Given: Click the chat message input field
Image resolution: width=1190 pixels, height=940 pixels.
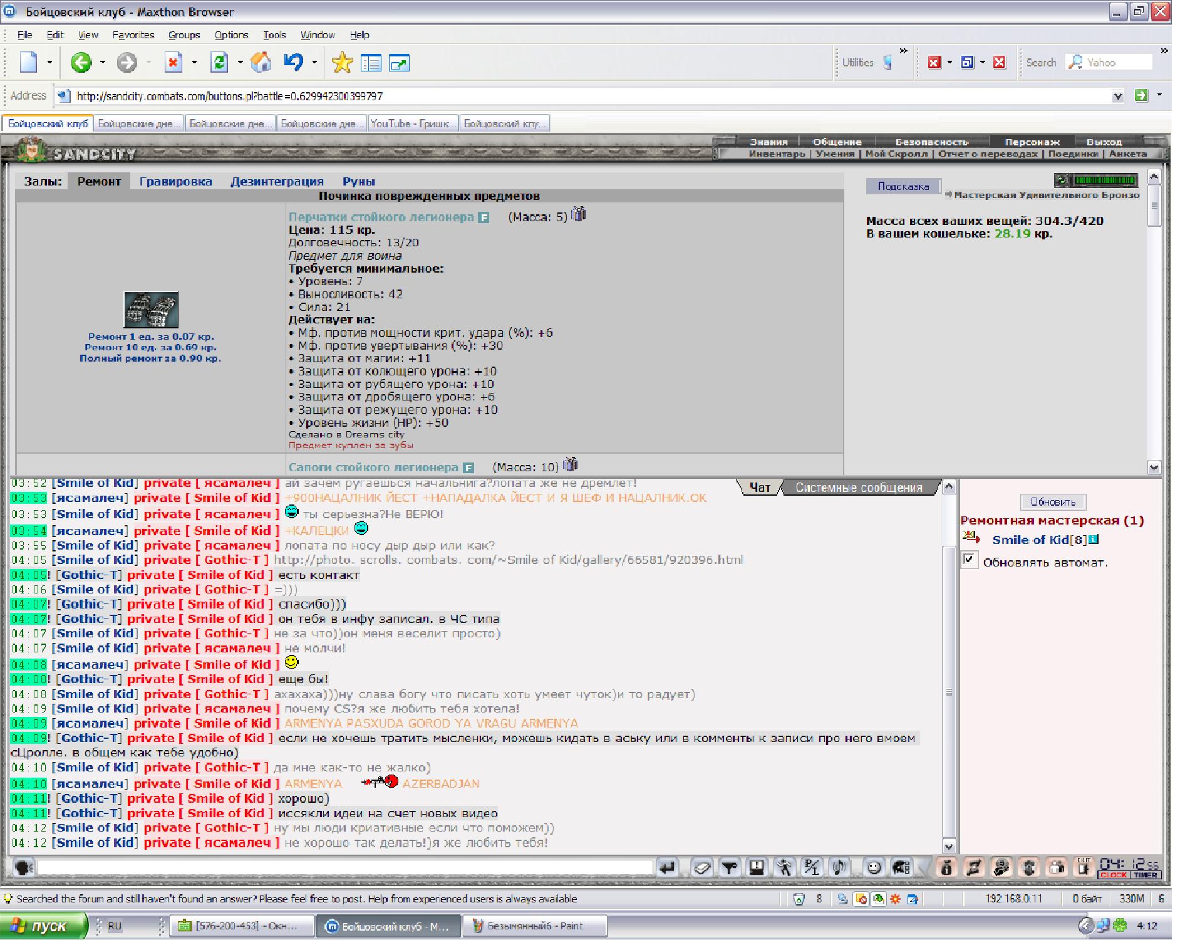Looking at the screenshot, I should [344, 867].
